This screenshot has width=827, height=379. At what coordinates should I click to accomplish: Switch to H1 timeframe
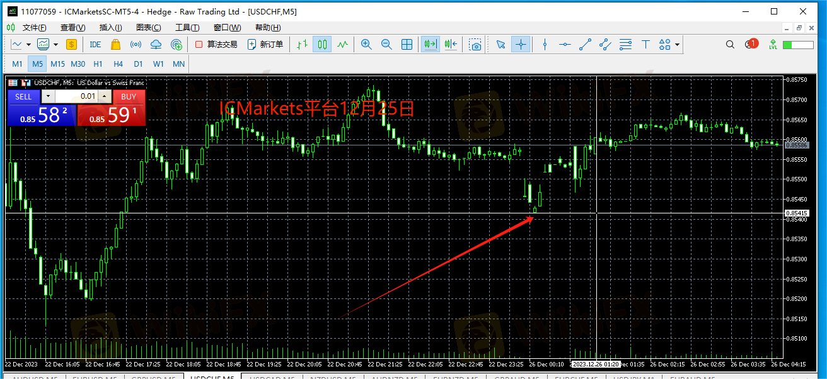pos(98,64)
